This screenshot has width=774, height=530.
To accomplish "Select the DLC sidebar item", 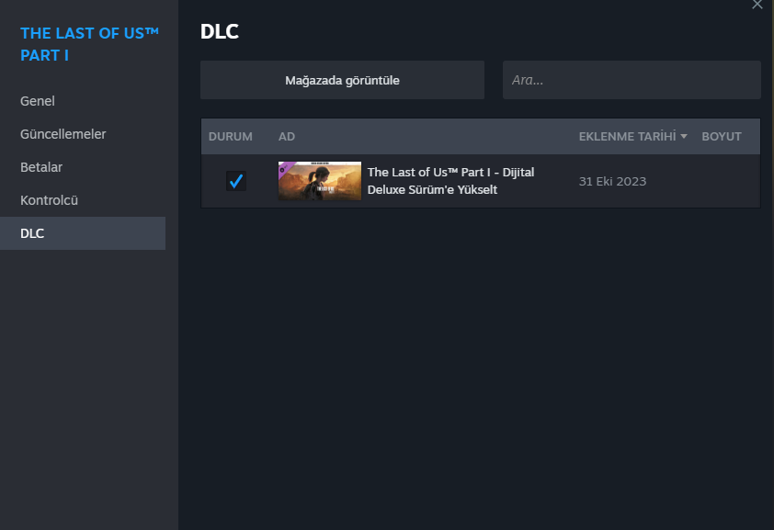I will (x=83, y=233).
